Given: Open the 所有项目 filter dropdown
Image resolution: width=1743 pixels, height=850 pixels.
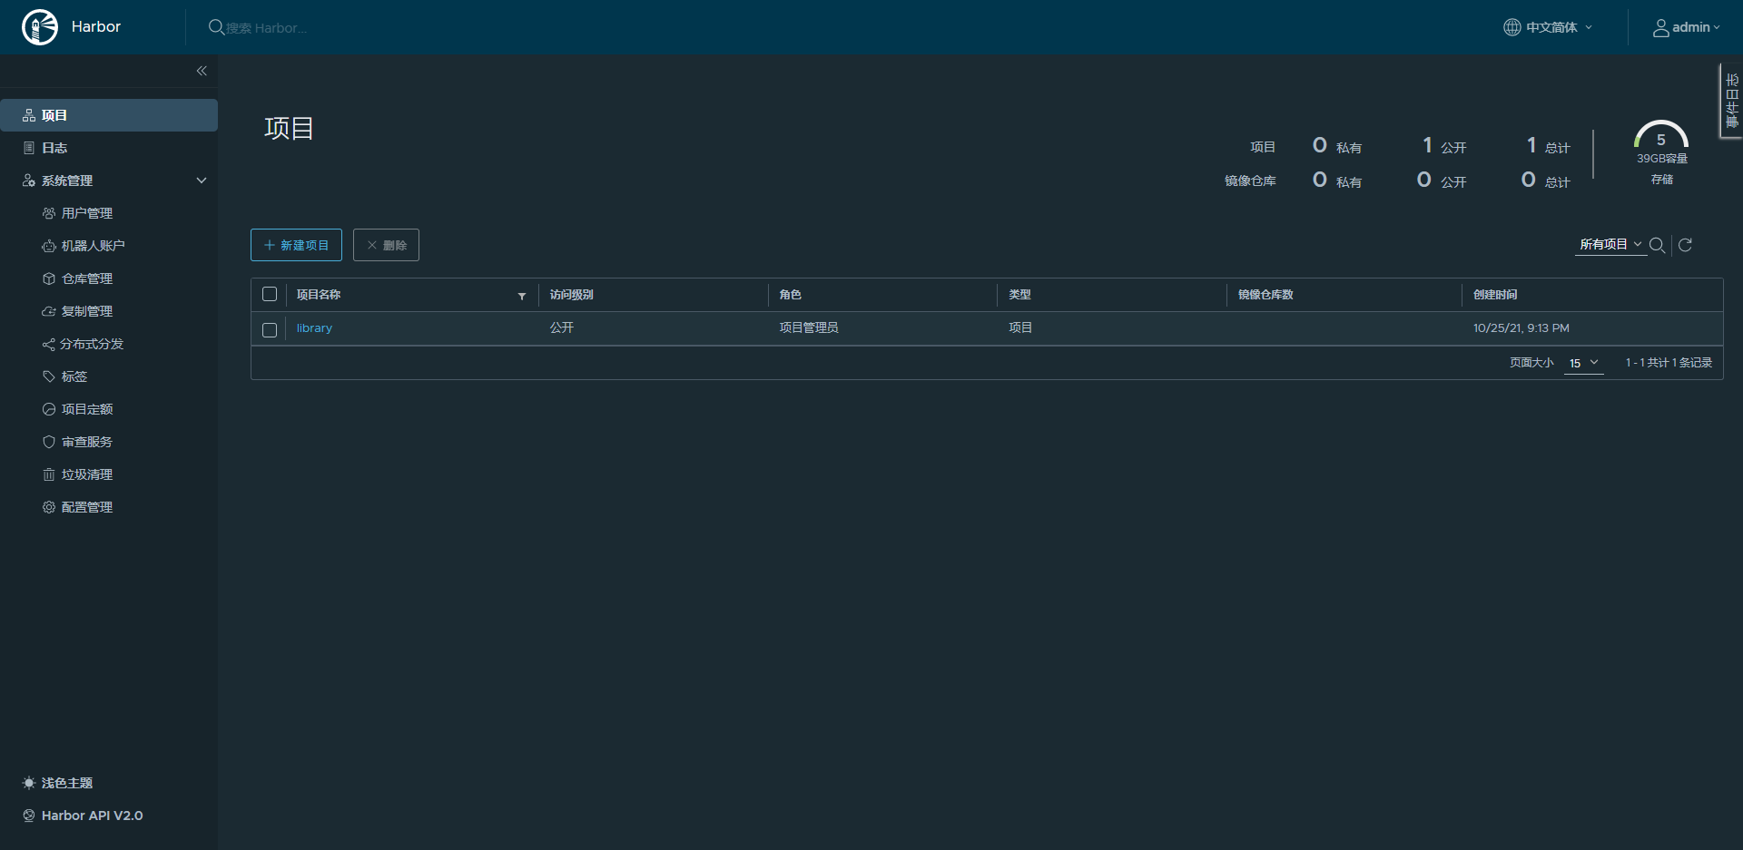Looking at the screenshot, I should [x=1610, y=245].
